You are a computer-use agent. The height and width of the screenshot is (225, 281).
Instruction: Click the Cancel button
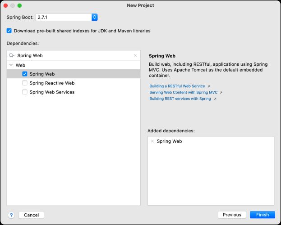pyautogui.click(x=32, y=215)
